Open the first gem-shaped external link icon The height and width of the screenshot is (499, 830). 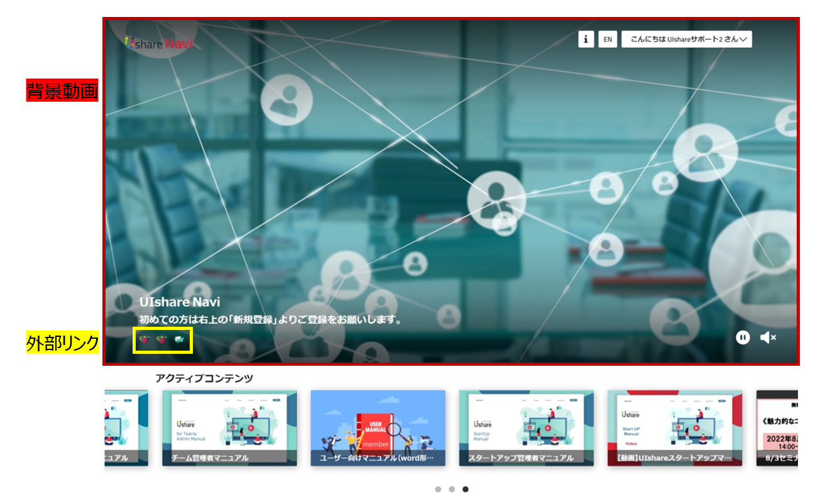(145, 340)
